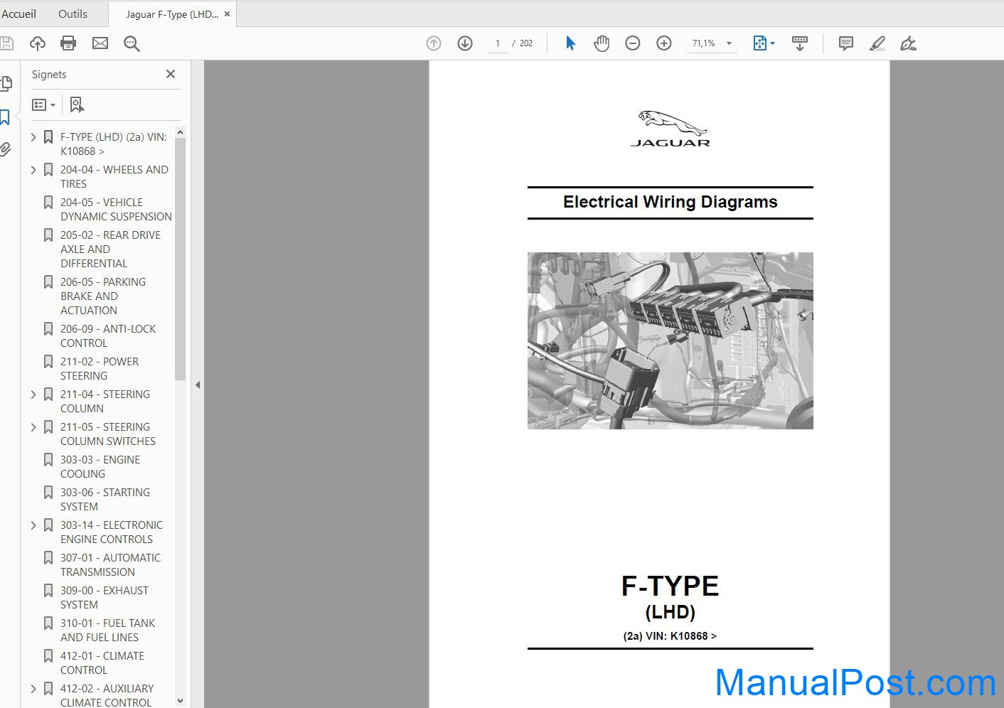Open bookmark 307-01 Automatic Transmission
The image size is (1004, 708).
[x=110, y=564]
